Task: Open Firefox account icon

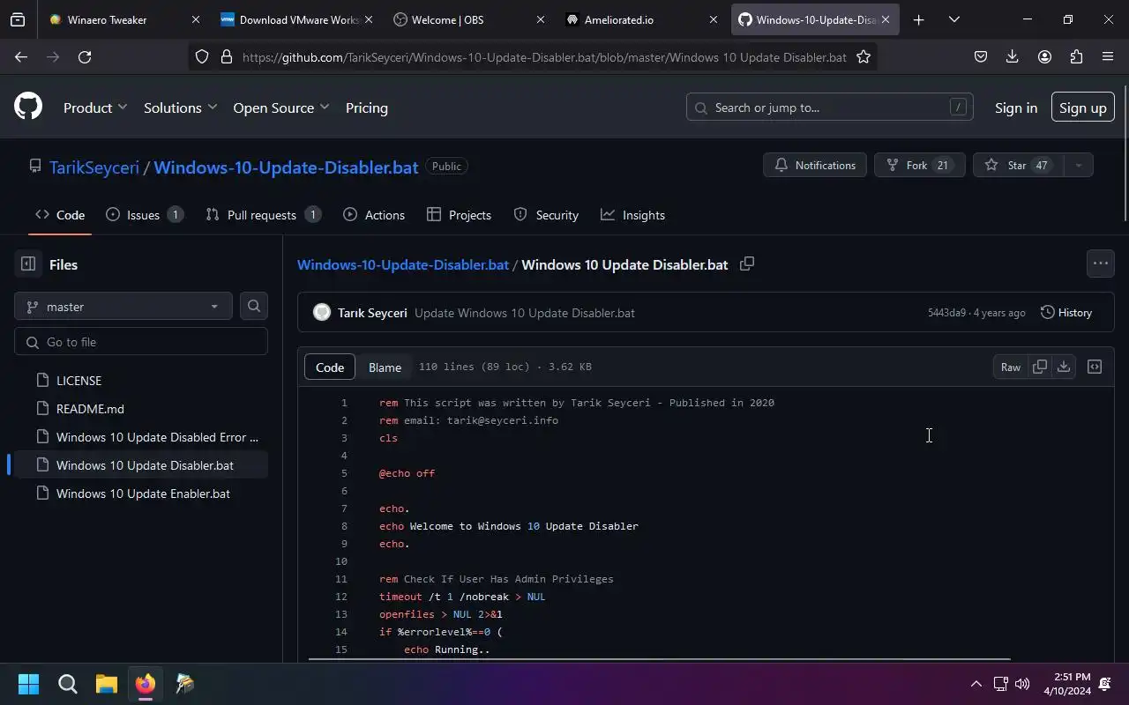Action: coord(1044,56)
